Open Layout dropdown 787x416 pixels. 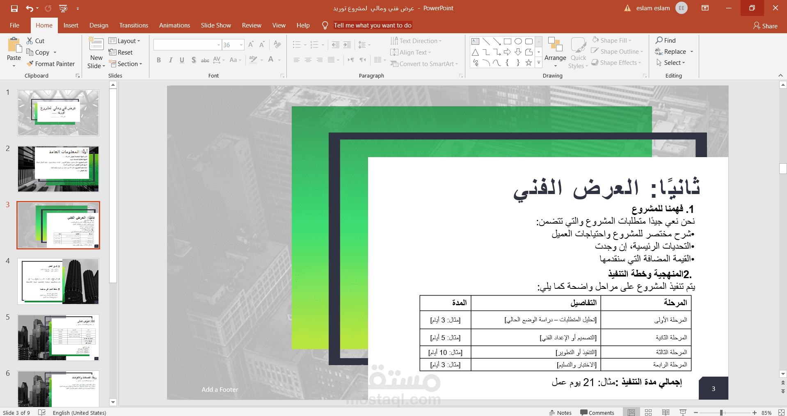[124, 41]
